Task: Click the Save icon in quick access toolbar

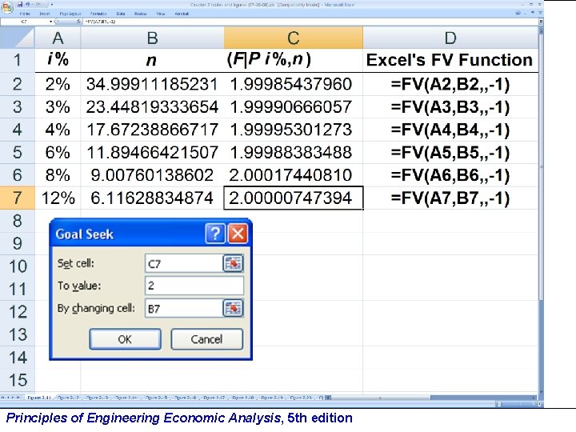Action: click(20, 5)
